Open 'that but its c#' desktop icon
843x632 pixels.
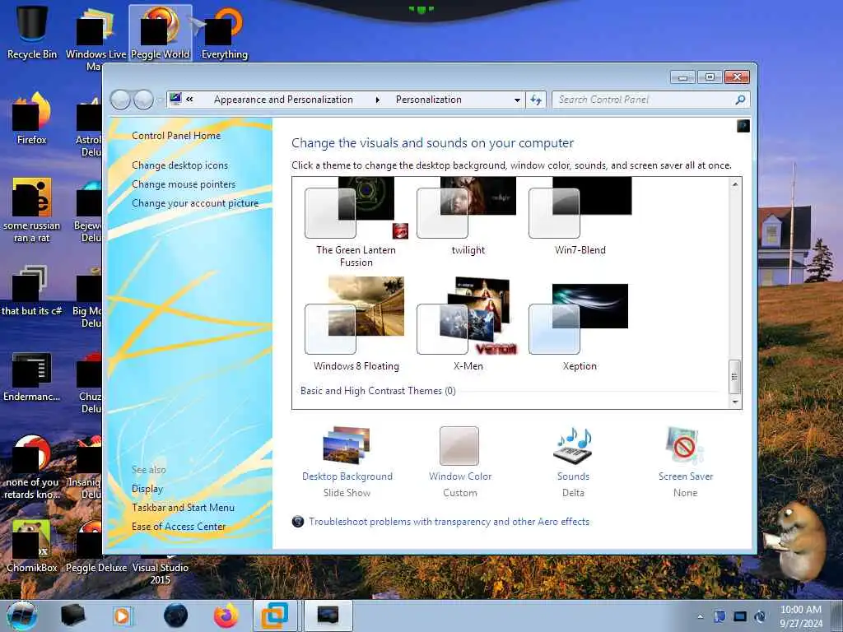click(32, 290)
